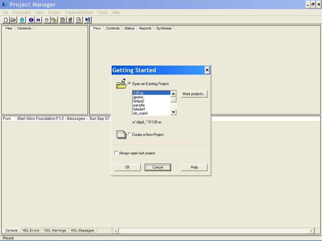Switch to the Flow tab
322x241 pixels.
[x=97, y=28]
